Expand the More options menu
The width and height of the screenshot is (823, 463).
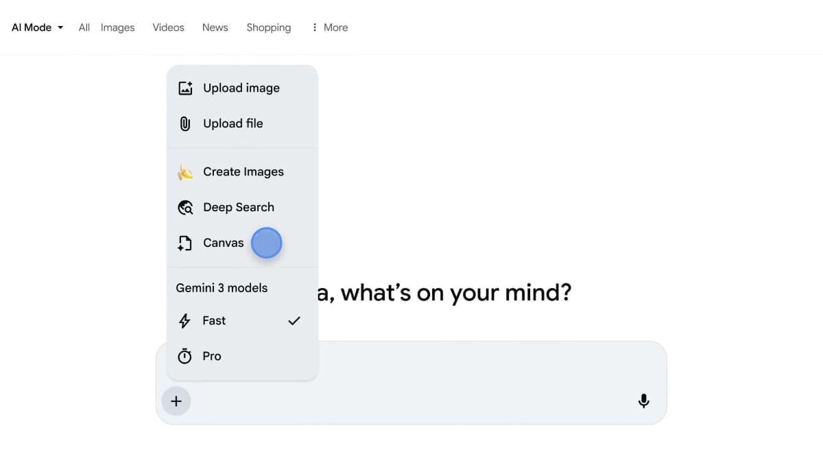(335, 27)
